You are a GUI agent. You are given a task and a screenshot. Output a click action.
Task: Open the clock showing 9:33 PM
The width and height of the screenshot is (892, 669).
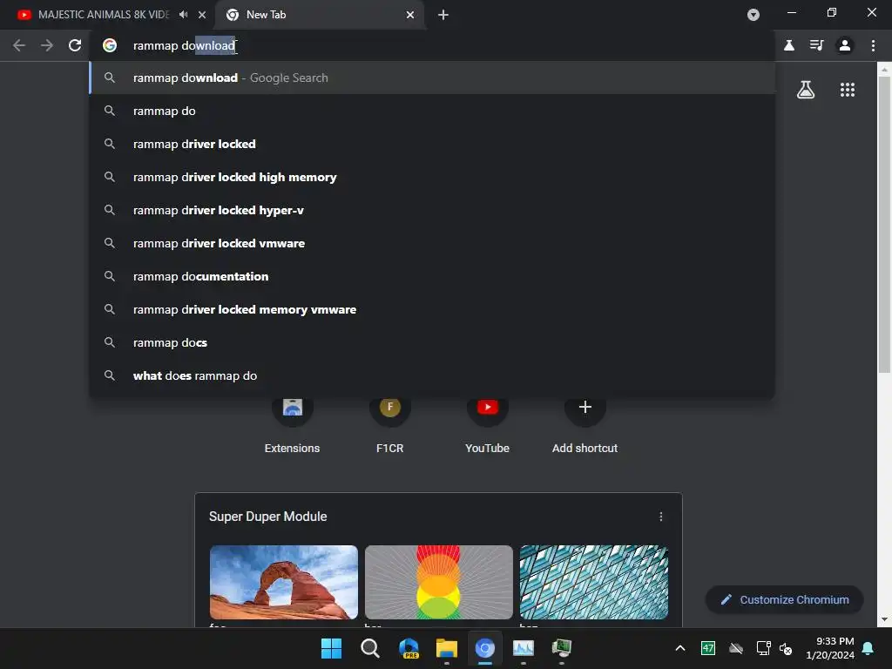point(830,648)
